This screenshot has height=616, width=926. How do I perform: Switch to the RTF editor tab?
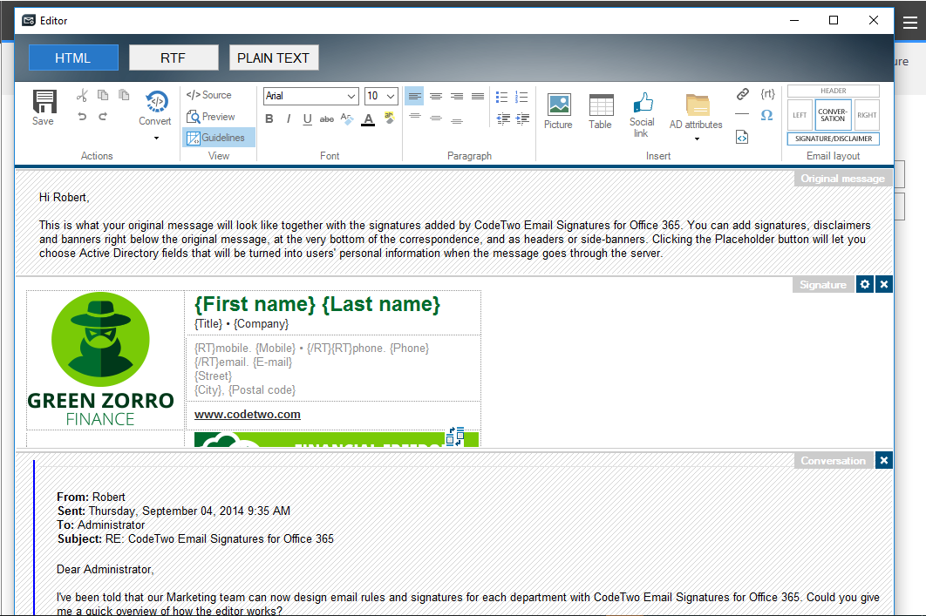(x=173, y=58)
